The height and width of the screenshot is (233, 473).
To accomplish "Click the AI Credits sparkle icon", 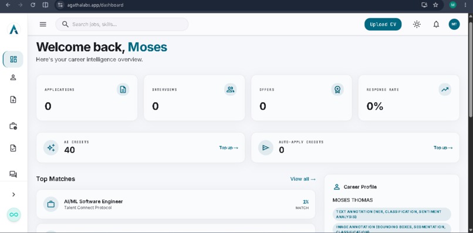I will [x=51, y=147].
